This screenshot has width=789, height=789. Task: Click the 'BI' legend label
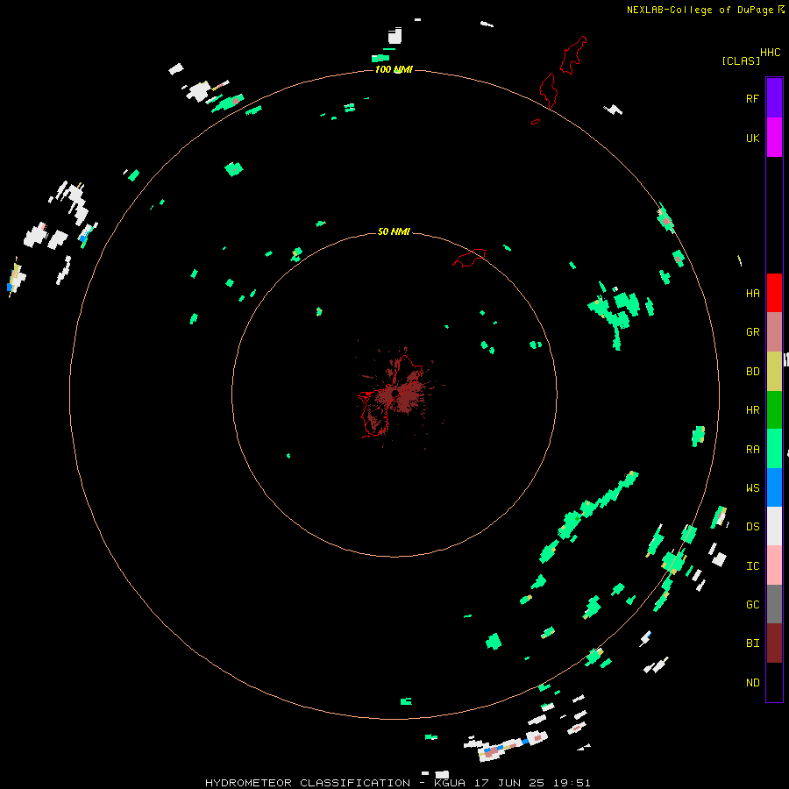752,643
